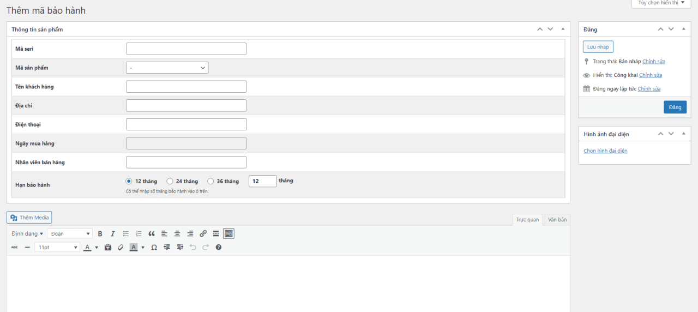Expand the Tùy chọn hiển thị panel
This screenshot has height=312, width=698.
point(661,3)
